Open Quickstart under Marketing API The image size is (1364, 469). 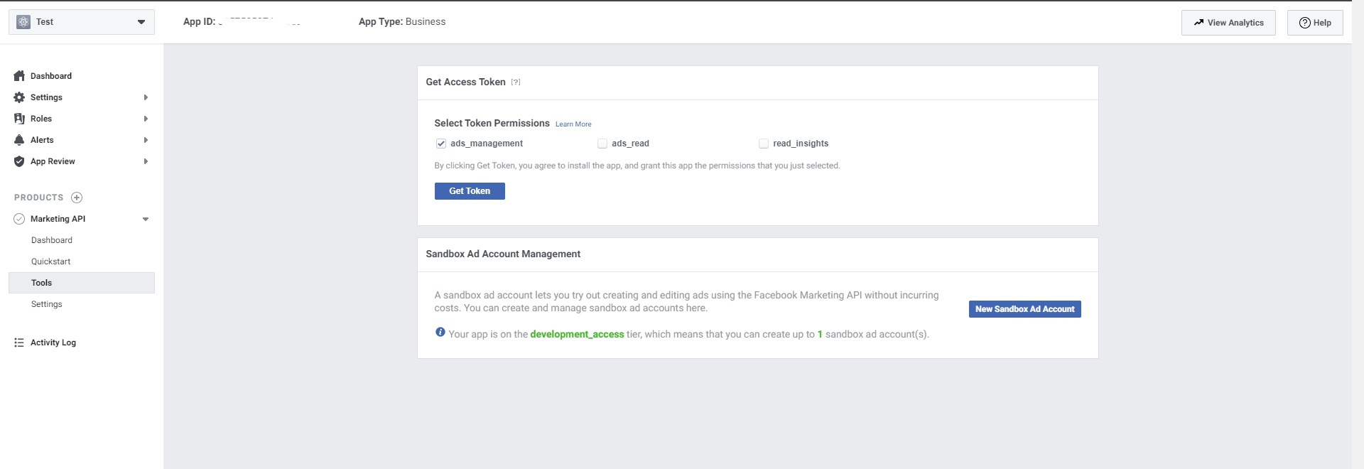click(x=51, y=262)
